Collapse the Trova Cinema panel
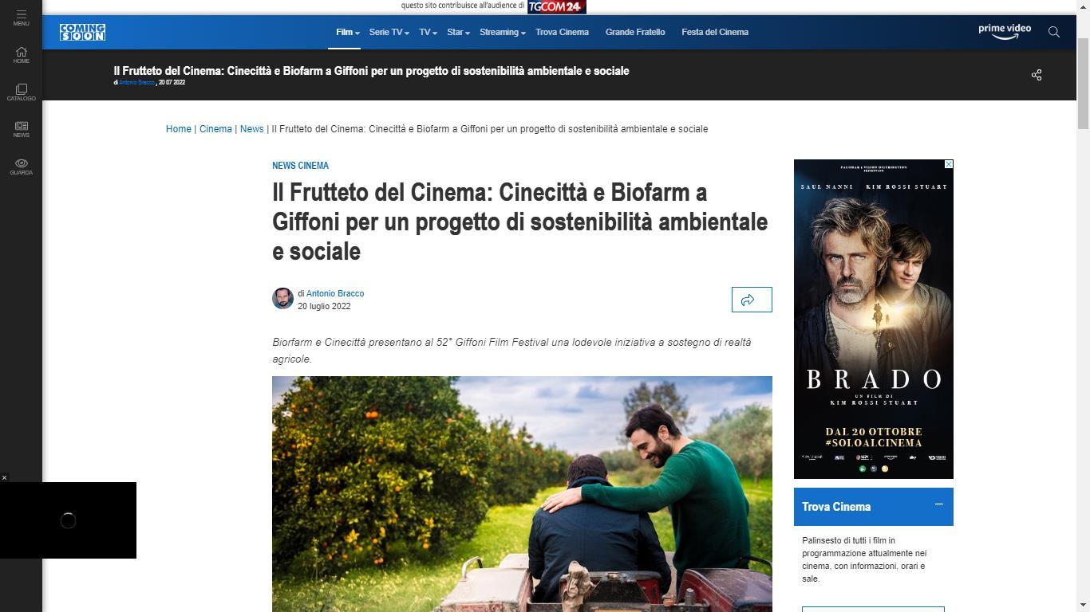Screen dimensions: 1090x612 [938, 504]
